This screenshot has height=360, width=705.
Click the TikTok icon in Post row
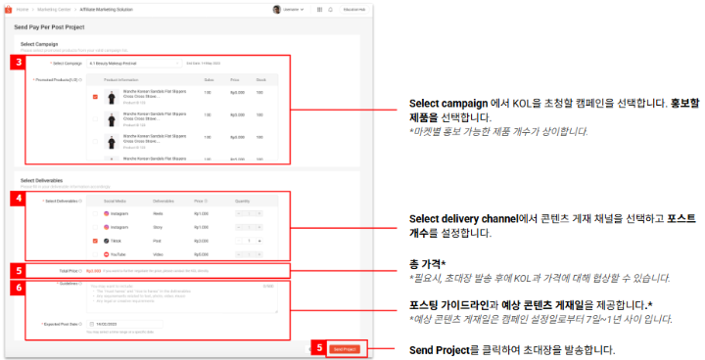click(107, 241)
